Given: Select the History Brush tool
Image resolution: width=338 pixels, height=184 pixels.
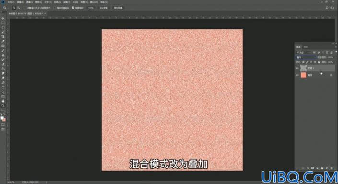Looking at the screenshot, I should 3,60.
